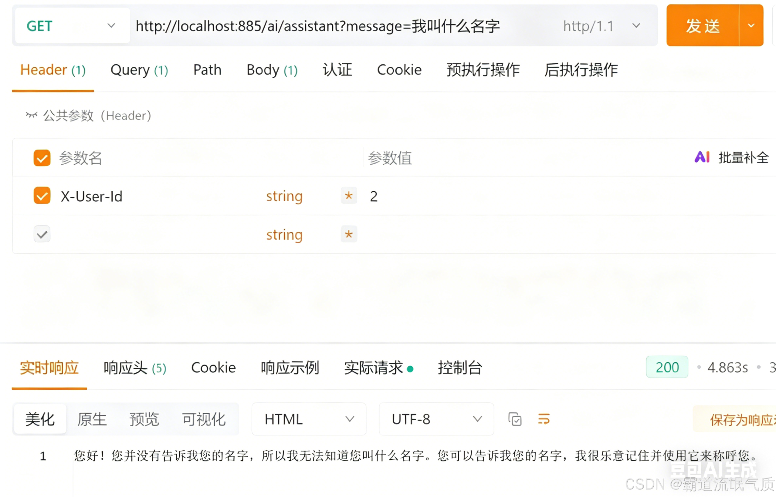Click the 发送 send button

[703, 26]
